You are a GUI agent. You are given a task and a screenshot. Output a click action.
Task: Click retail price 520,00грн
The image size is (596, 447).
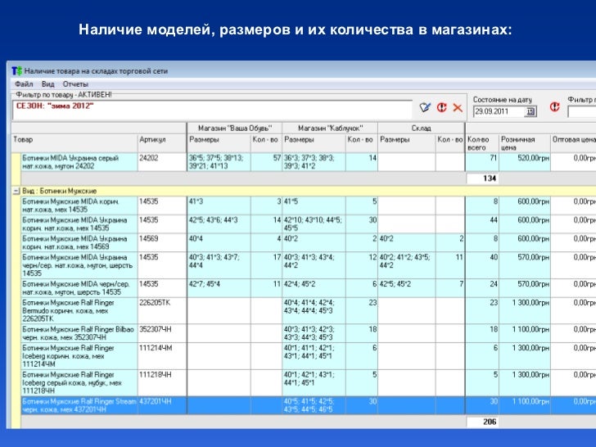pyautogui.click(x=525, y=162)
